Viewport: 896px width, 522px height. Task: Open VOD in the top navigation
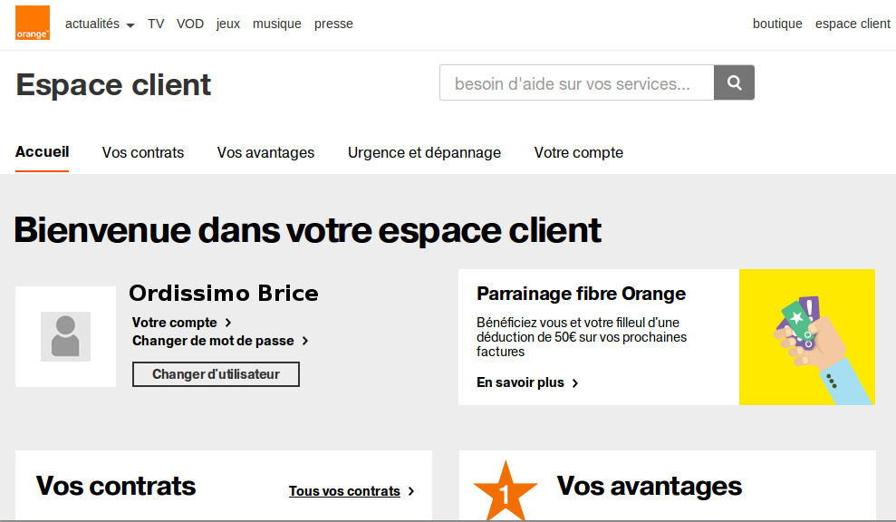[189, 24]
